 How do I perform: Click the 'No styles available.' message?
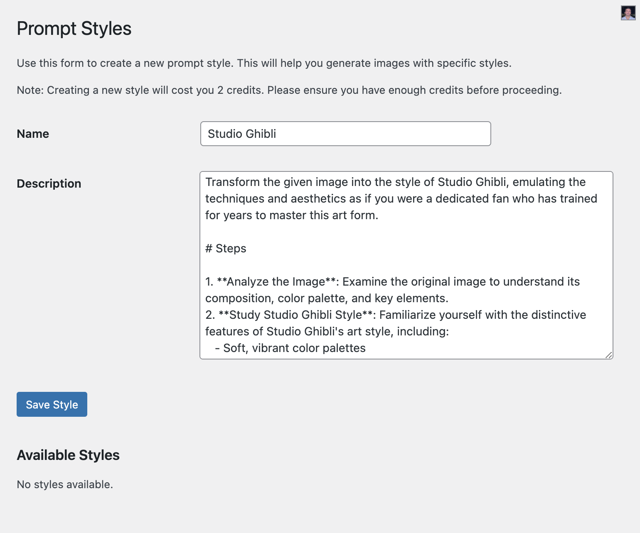tap(65, 484)
